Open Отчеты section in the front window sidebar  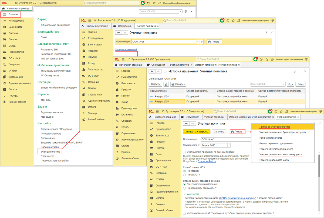(160, 179)
